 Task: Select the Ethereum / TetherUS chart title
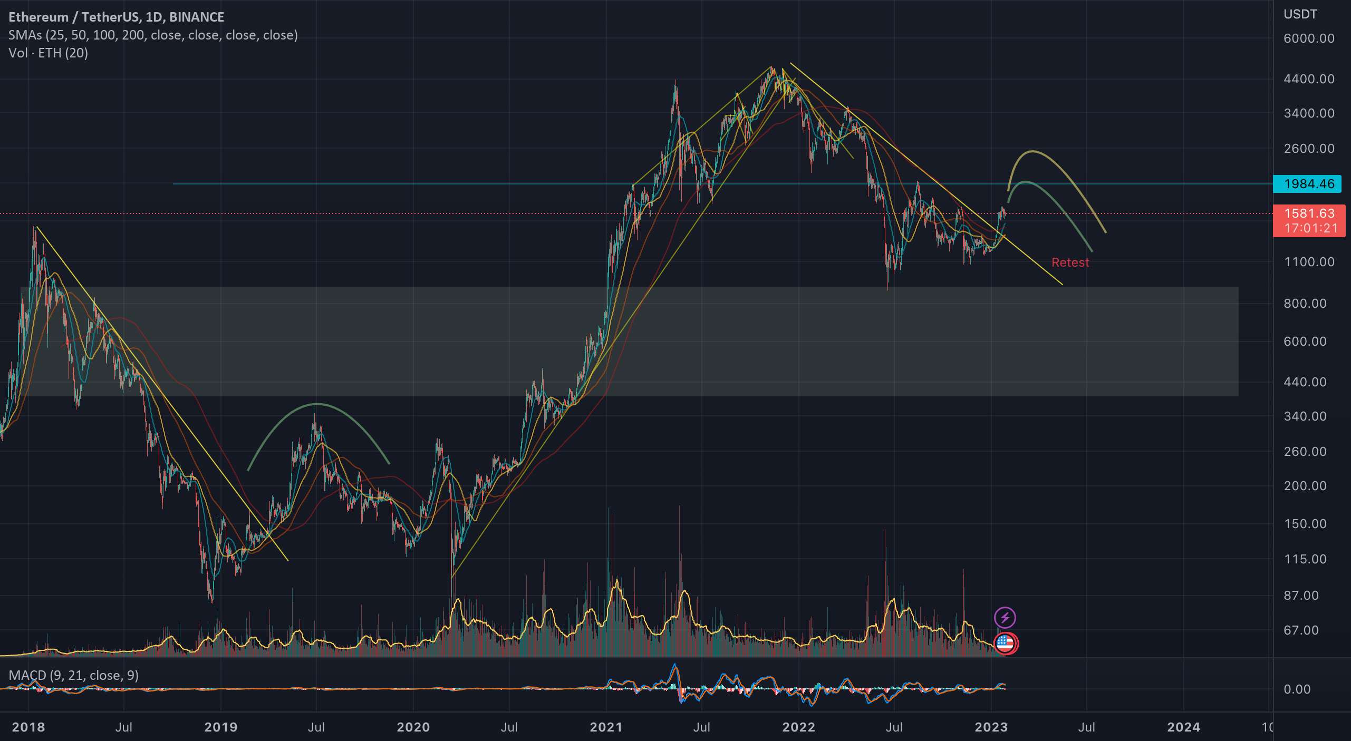click(x=116, y=17)
